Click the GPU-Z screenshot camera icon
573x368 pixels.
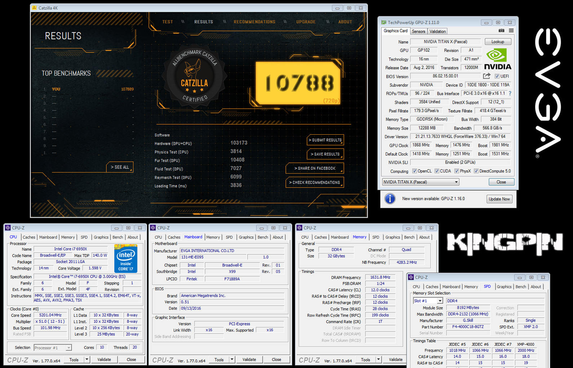coord(501,31)
